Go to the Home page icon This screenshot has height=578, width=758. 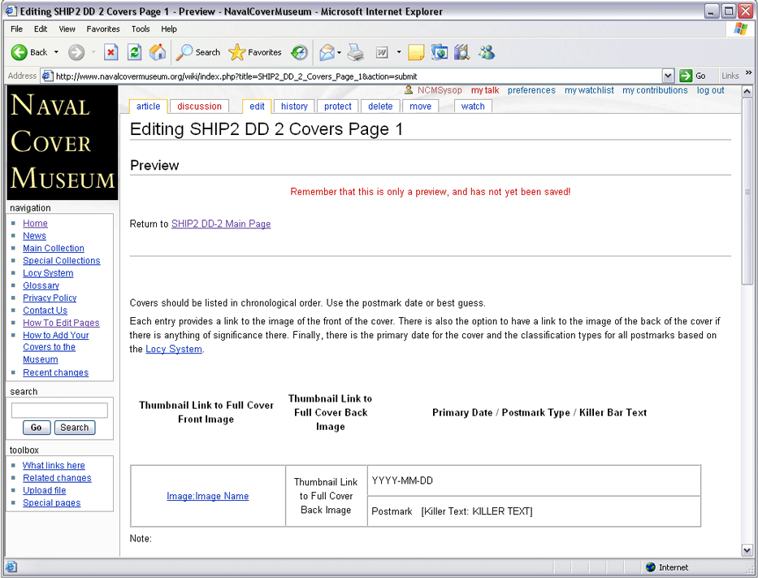158,52
